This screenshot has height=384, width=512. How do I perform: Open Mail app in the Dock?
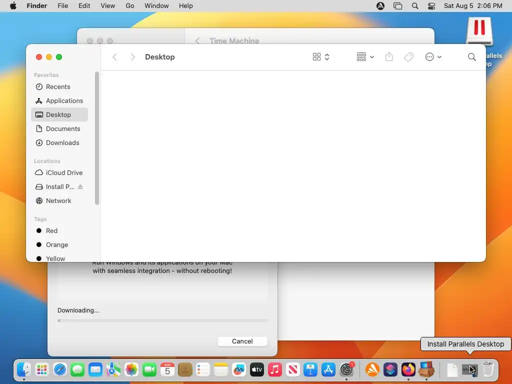click(x=95, y=369)
